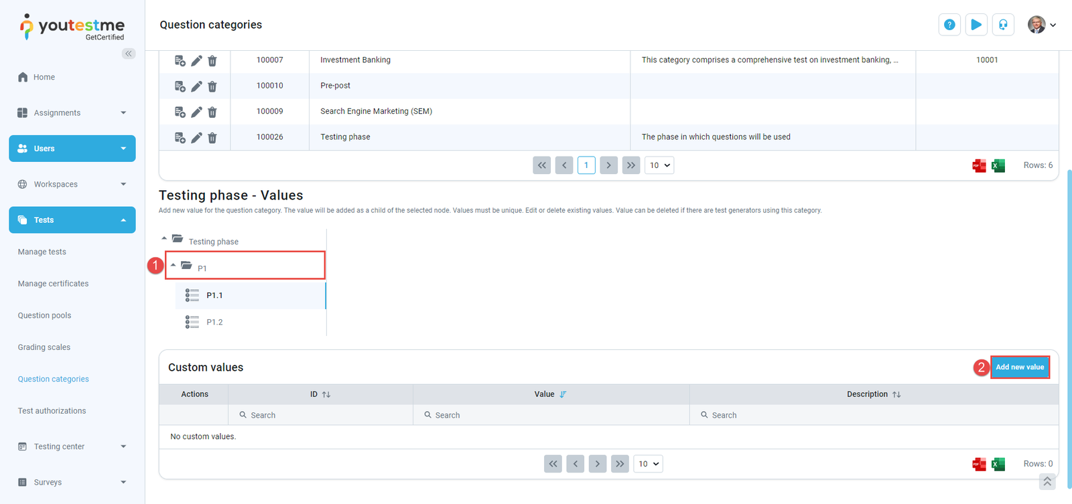
Task: Open rows-per-page dropdown in custom values
Action: pos(648,464)
